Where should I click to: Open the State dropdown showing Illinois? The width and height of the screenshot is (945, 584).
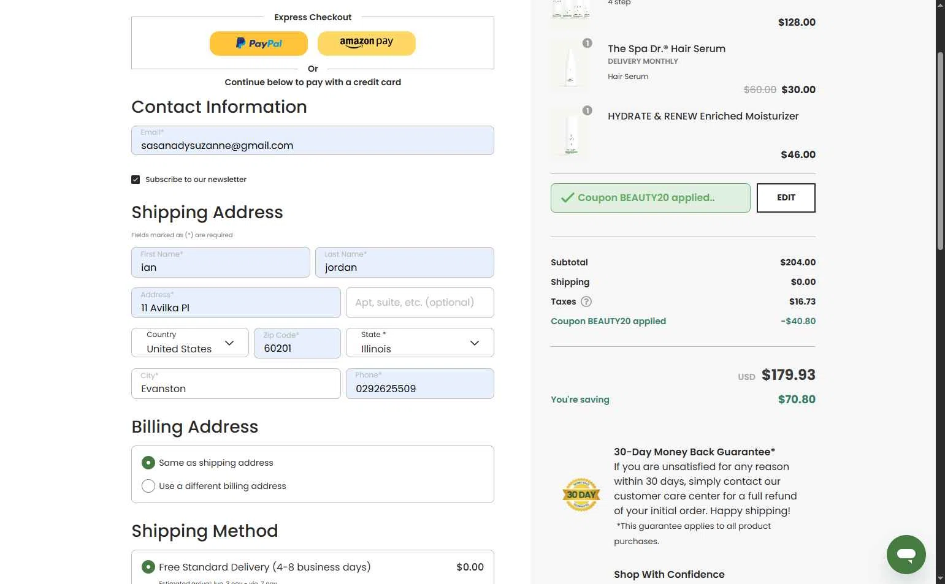coord(420,343)
